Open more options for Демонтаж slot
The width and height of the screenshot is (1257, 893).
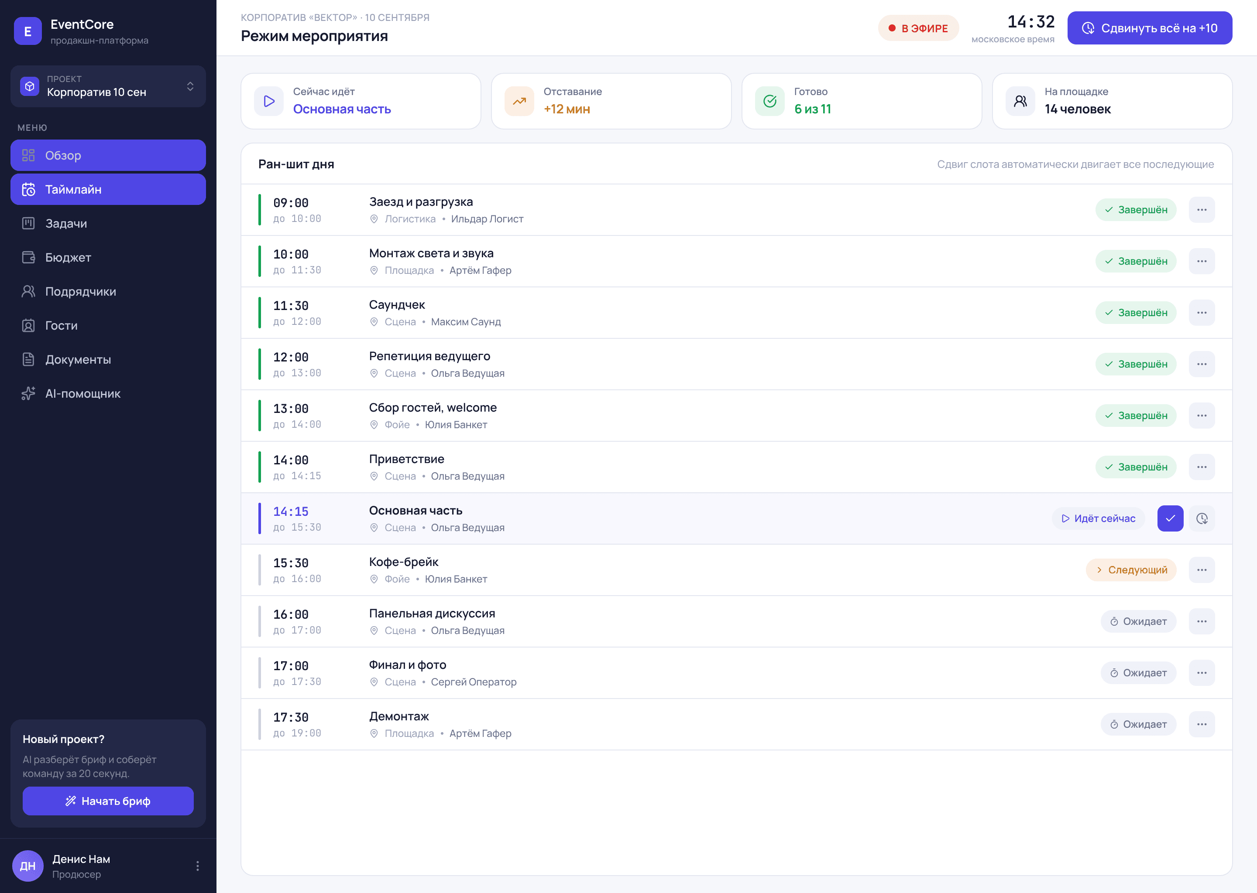click(x=1202, y=724)
